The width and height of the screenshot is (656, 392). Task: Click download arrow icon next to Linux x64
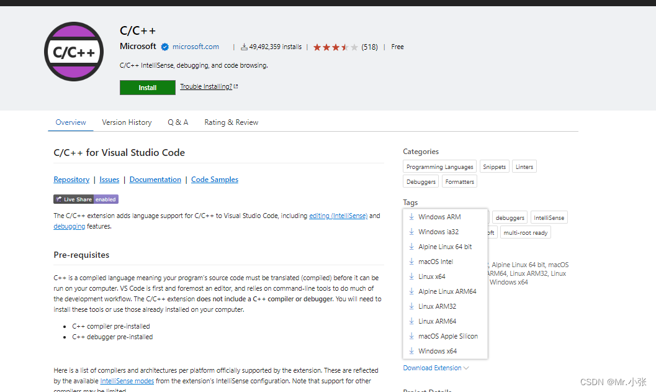[x=411, y=276]
